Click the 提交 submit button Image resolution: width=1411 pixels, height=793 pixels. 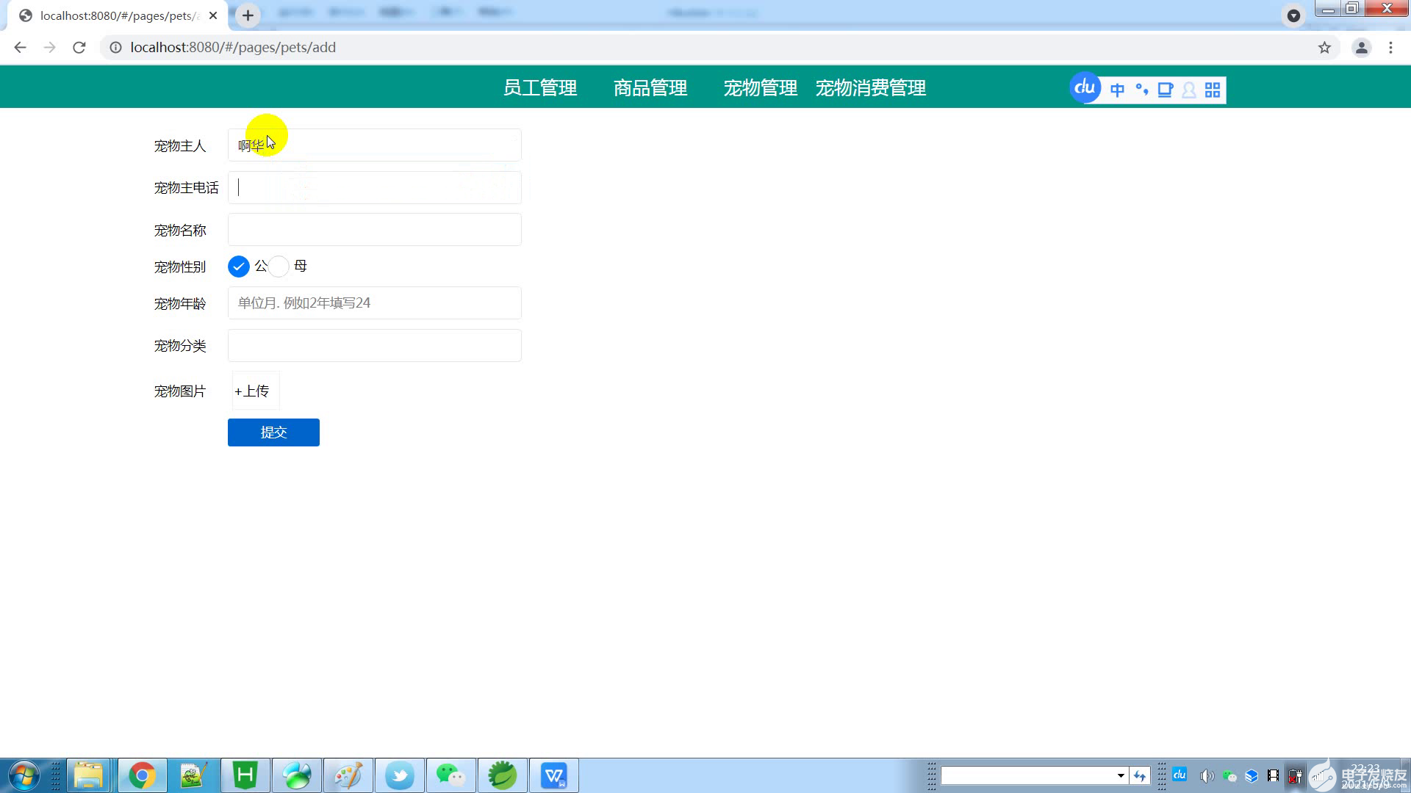click(x=273, y=432)
